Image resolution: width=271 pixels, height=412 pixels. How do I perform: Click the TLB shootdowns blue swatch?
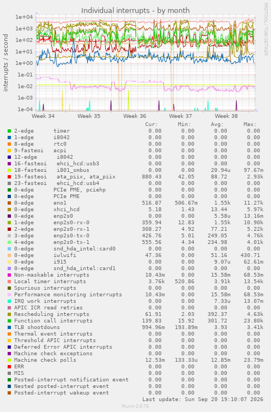9,327
